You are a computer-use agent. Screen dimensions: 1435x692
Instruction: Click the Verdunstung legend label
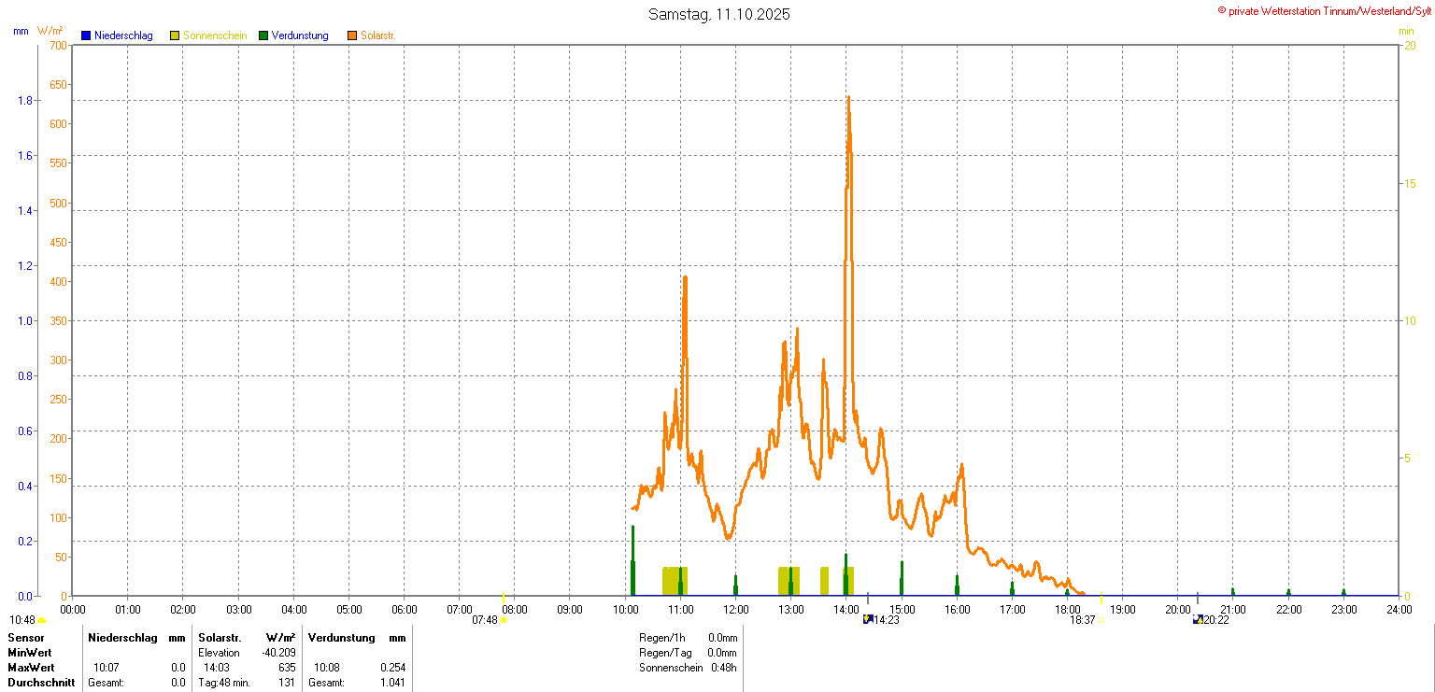300,35
